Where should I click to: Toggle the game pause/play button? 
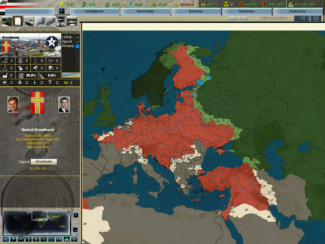point(302,18)
